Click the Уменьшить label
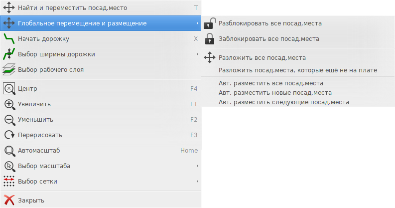This screenshot has width=395, height=208. (35, 120)
